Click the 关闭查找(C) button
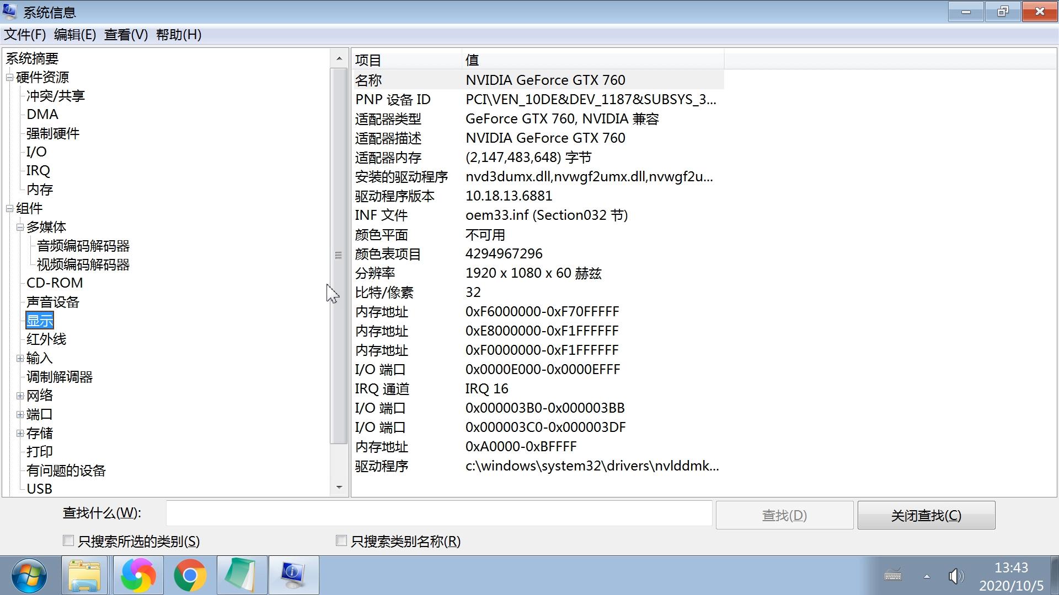1059x595 pixels. pyautogui.click(x=926, y=515)
